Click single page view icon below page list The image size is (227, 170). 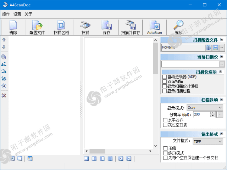[x=20, y=158]
